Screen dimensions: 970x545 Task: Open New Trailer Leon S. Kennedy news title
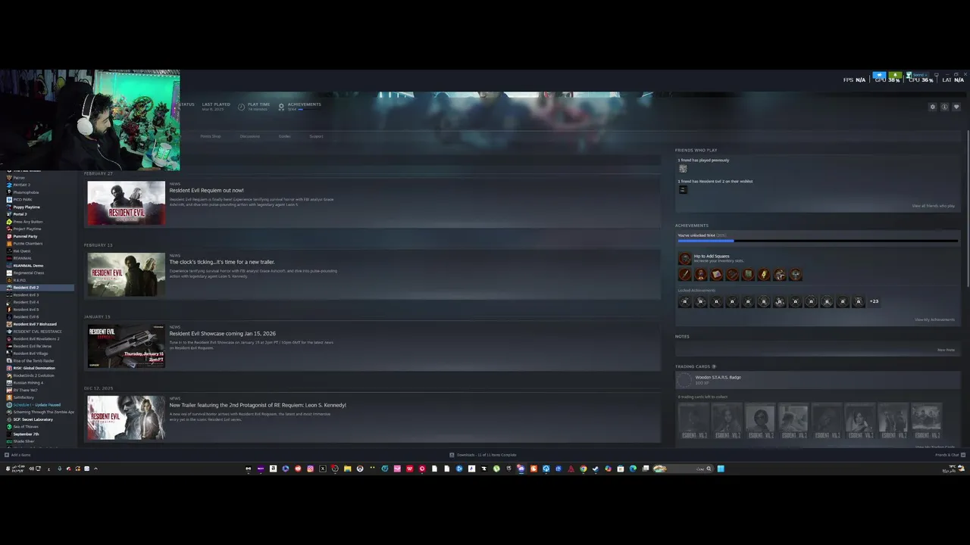tap(258, 405)
